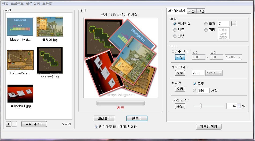Select the fireboyWater photo thumbnail
The image size is (255, 141).
pyautogui.click(x=20, y=60)
